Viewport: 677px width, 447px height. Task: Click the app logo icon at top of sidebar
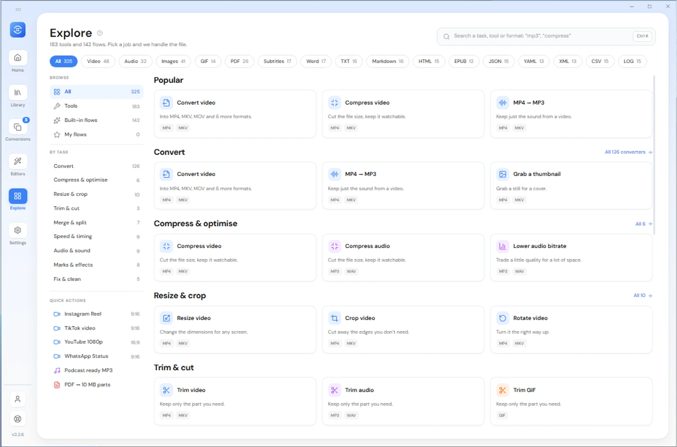[17, 30]
